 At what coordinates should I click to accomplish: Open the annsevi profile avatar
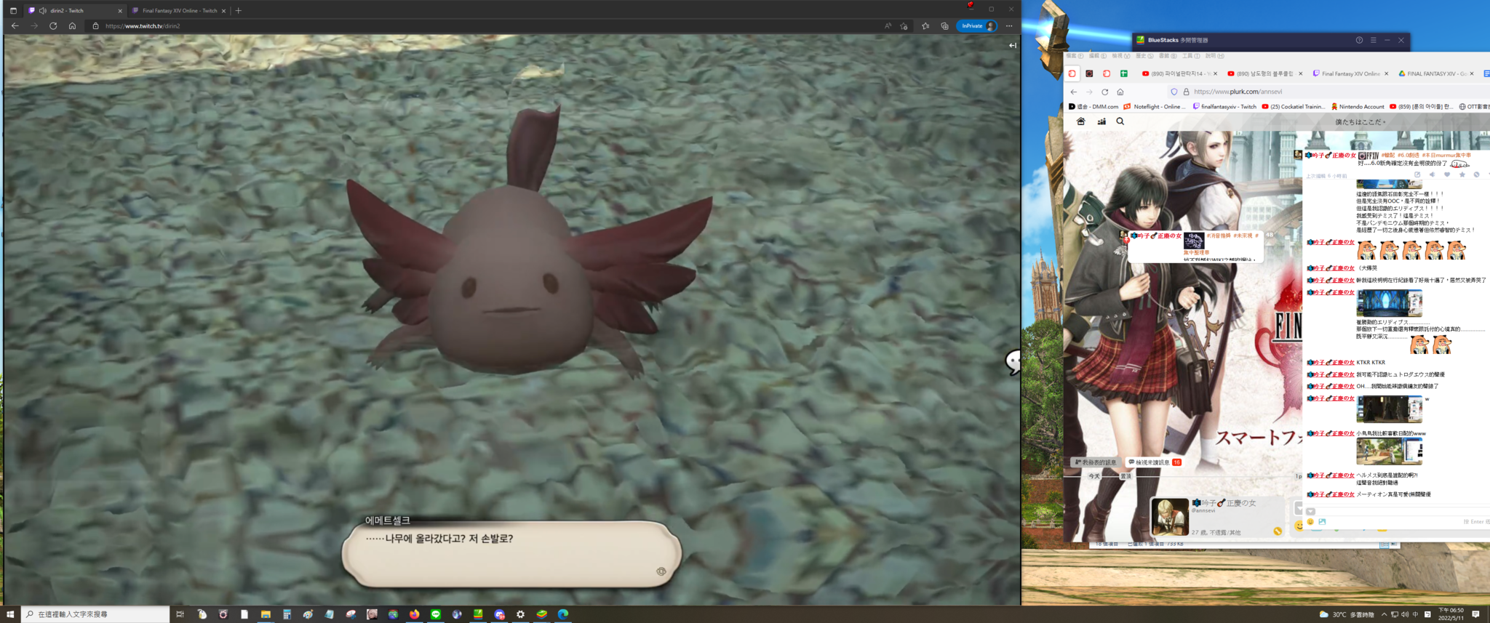click(1170, 517)
